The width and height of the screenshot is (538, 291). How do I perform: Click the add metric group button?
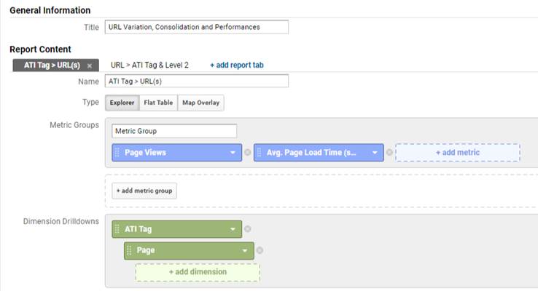pyautogui.click(x=144, y=191)
